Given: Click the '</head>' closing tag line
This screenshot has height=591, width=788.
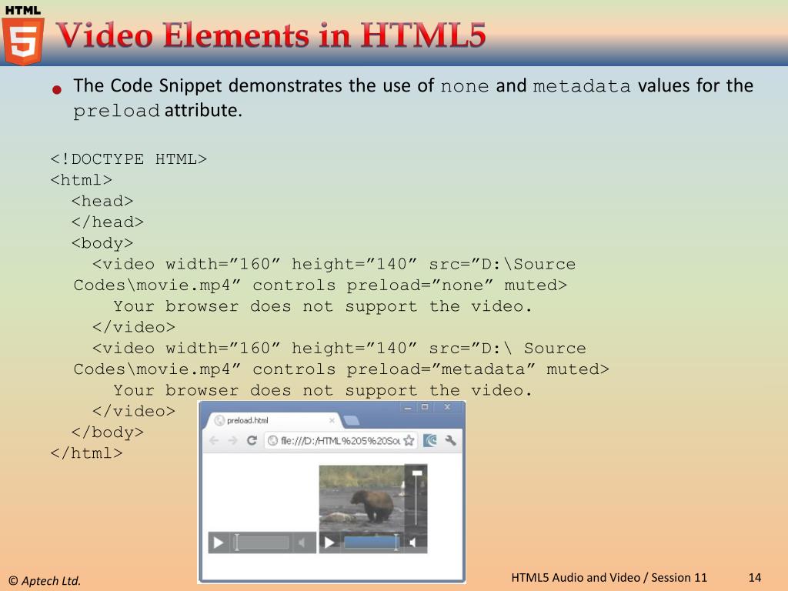Looking at the screenshot, I should (x=108, y=222).
